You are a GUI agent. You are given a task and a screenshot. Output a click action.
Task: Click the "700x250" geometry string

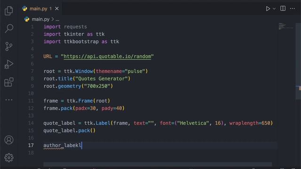[97, 86]
